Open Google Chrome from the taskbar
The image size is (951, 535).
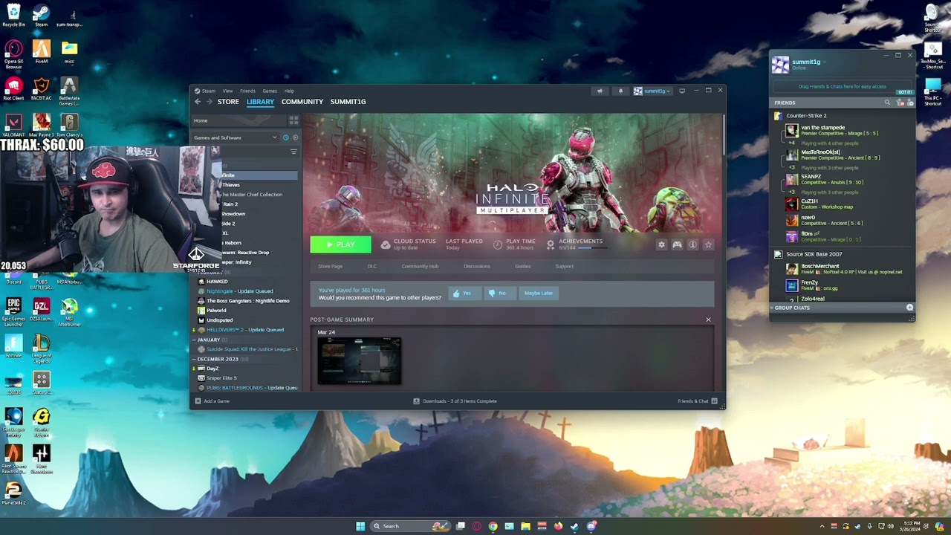[493, 526]
